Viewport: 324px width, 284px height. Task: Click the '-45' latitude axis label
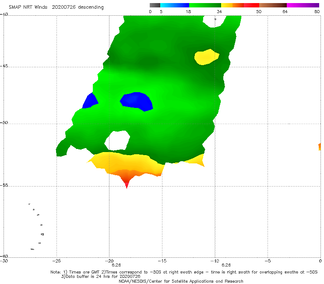[4, 66]
